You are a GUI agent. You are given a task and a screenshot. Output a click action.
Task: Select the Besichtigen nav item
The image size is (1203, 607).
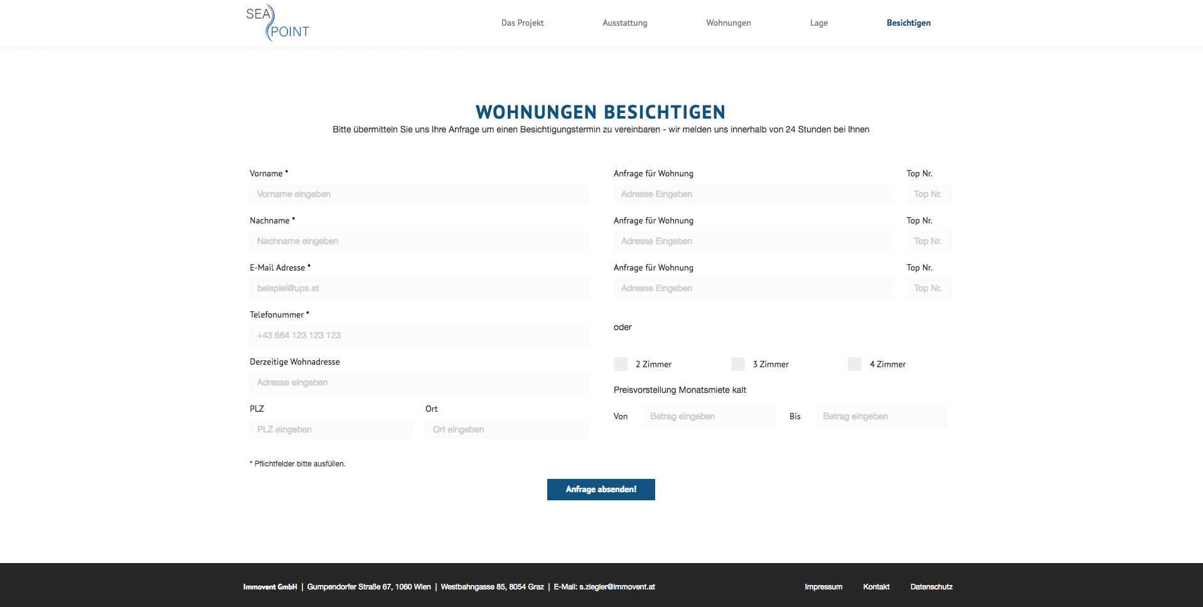pos(908,23)
